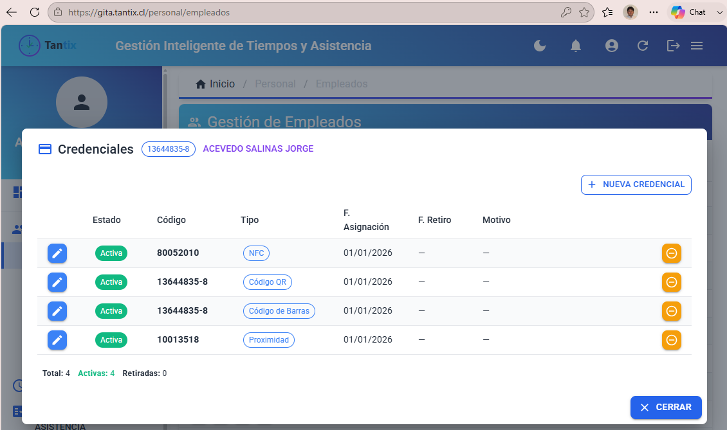Click the address bar URL
The height and width of the screenshot is (430, 727).
click(x=149, y=12)
